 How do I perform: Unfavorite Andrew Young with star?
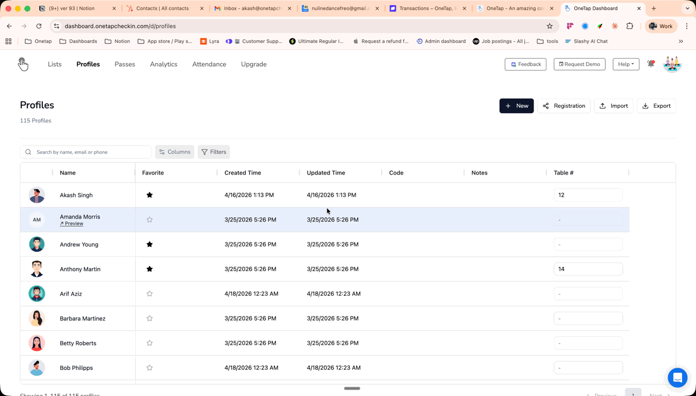pyautogui.click(x=150, y=244)
